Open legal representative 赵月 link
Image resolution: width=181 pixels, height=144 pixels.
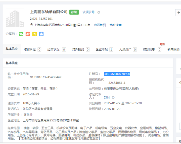tap(107, 98)
